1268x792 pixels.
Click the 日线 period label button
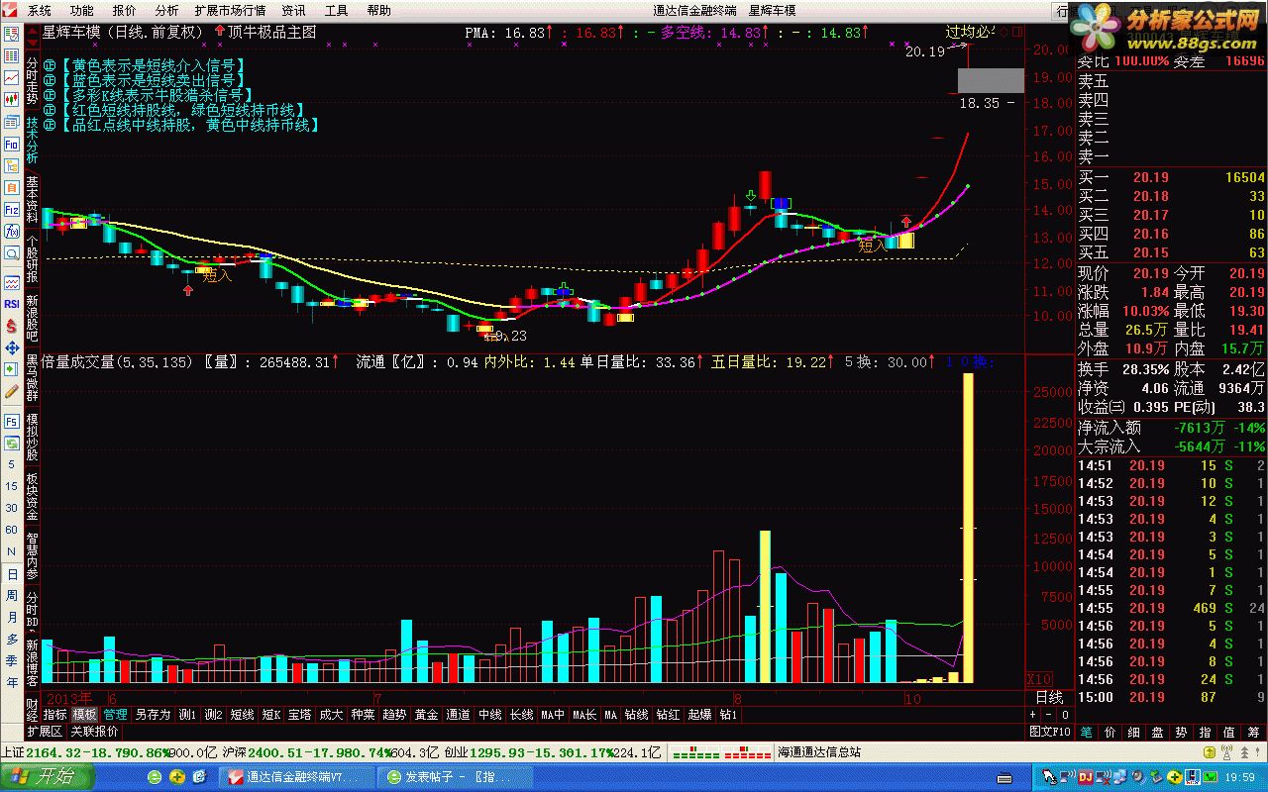1049,697
